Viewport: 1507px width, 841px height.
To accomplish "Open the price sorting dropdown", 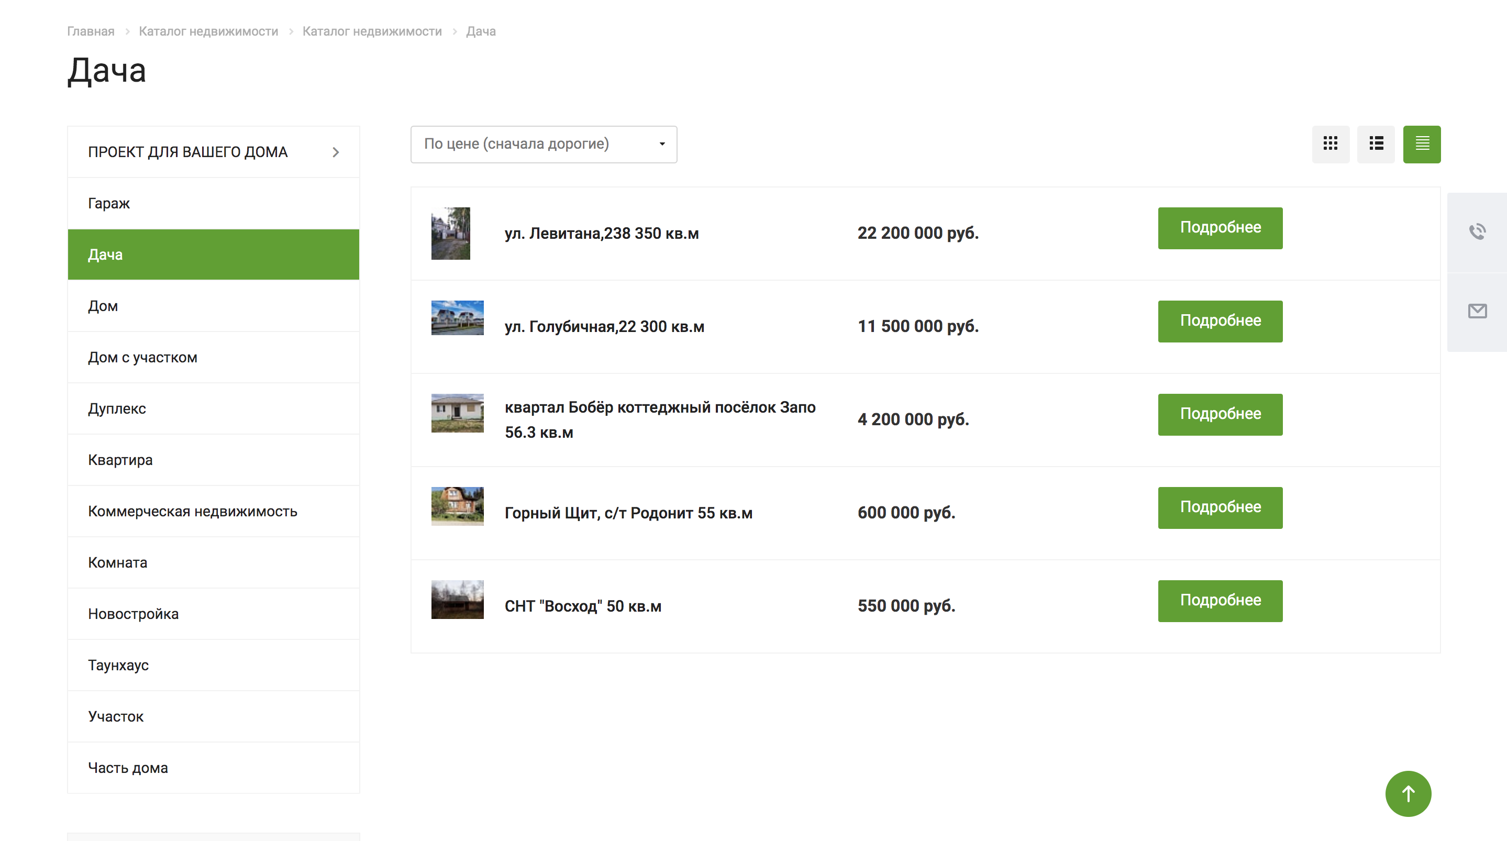I will coord(544,144).
